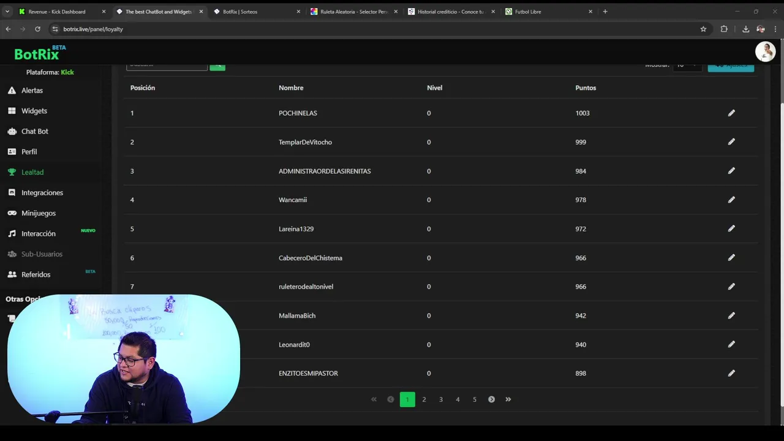Reload the browser page

pos(37,29)
